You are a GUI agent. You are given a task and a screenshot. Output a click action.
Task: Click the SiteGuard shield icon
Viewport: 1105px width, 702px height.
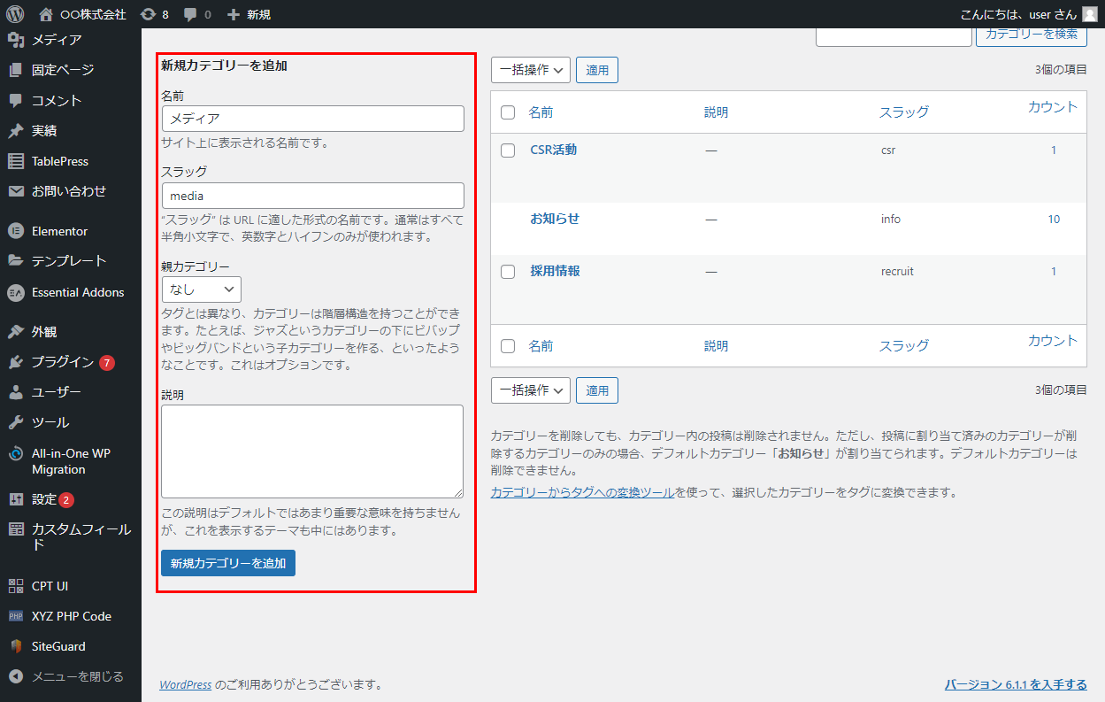[15, 646]
